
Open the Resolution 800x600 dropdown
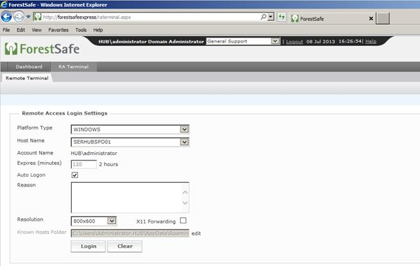(x=112, y=221)
